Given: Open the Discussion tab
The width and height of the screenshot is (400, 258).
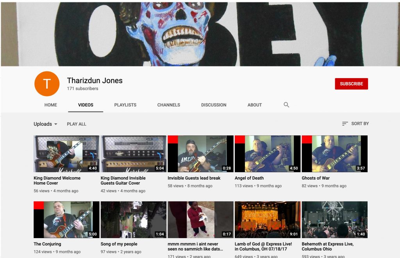Looking at the screenshot, I should tap(214, 105).
